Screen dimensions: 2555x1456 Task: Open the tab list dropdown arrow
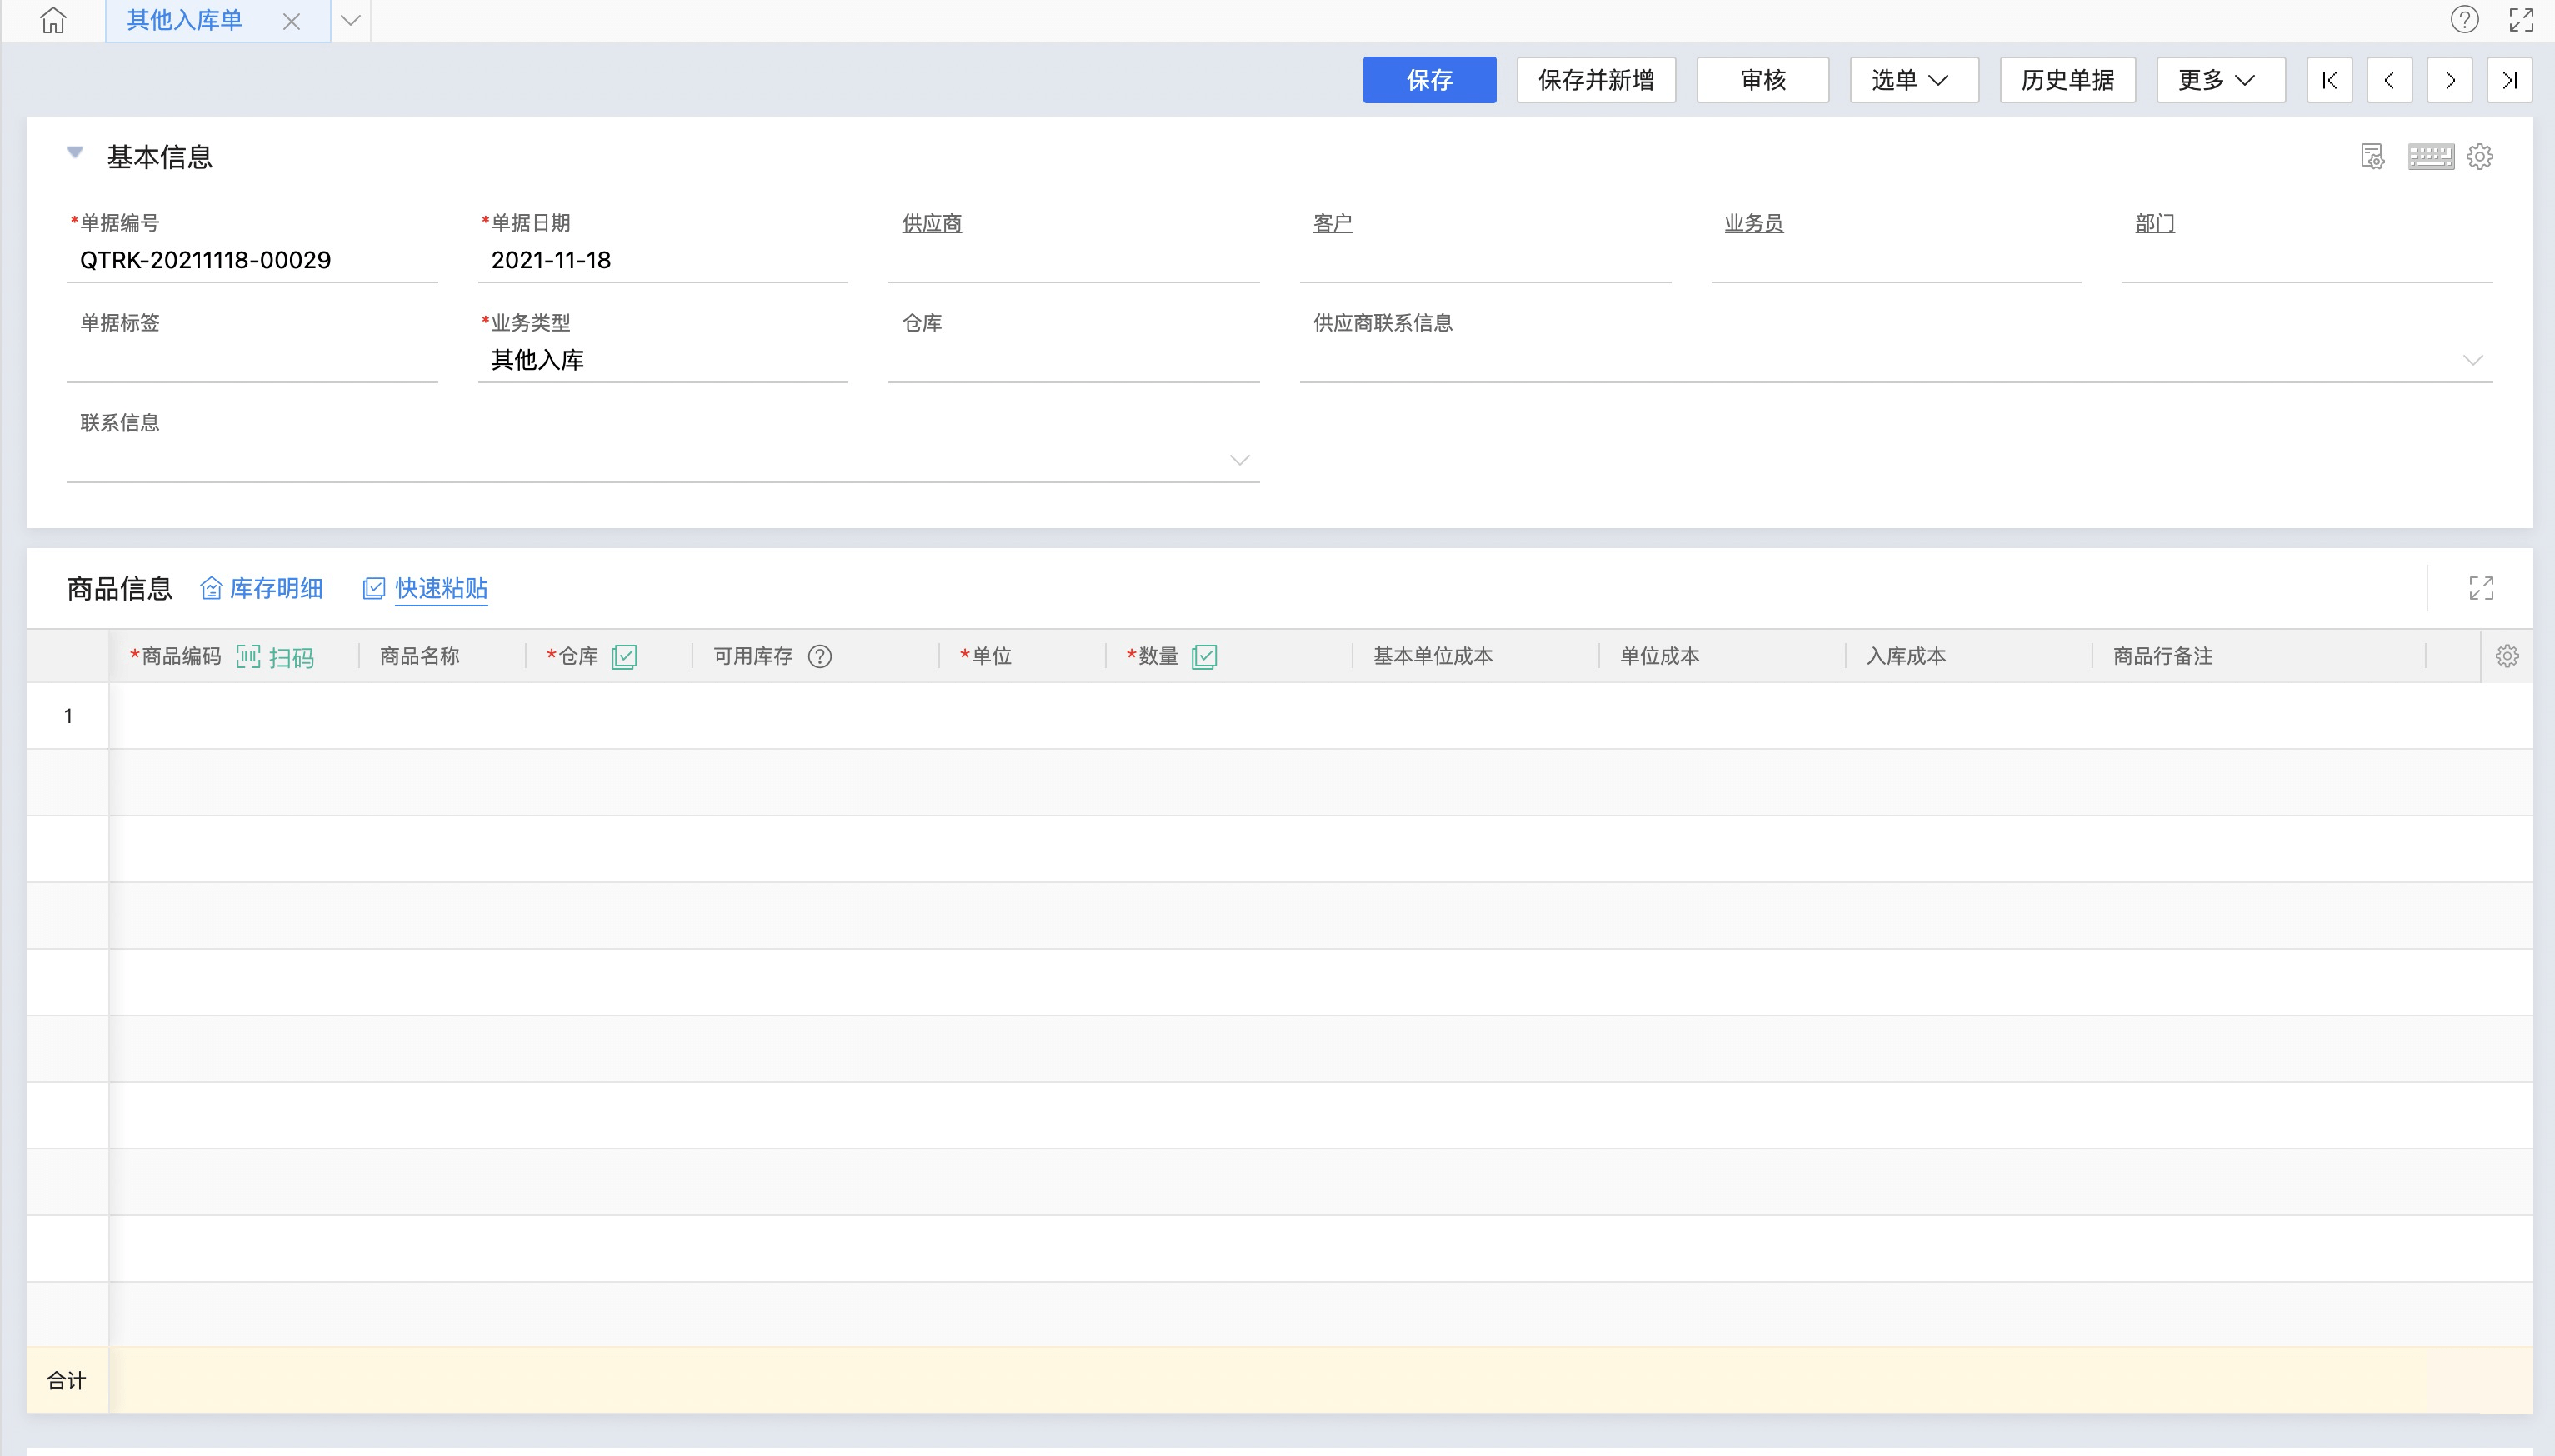[x=350, y=20]
